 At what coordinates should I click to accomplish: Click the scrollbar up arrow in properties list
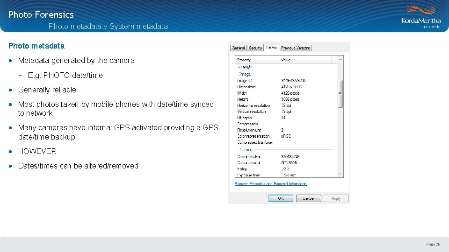pos(340,59)
